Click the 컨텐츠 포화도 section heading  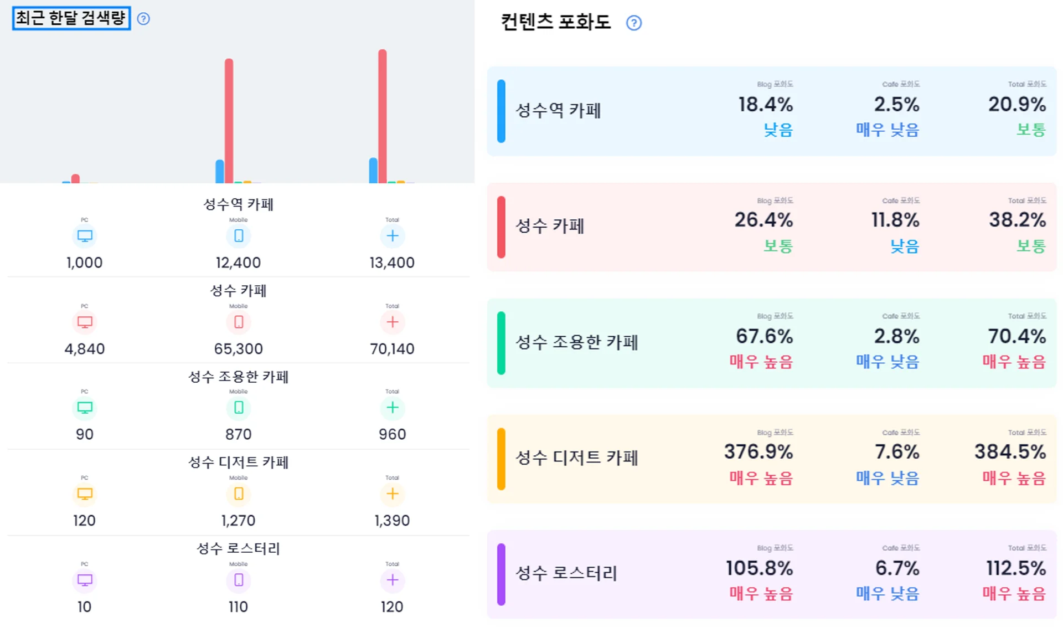[x=555, y=23]
